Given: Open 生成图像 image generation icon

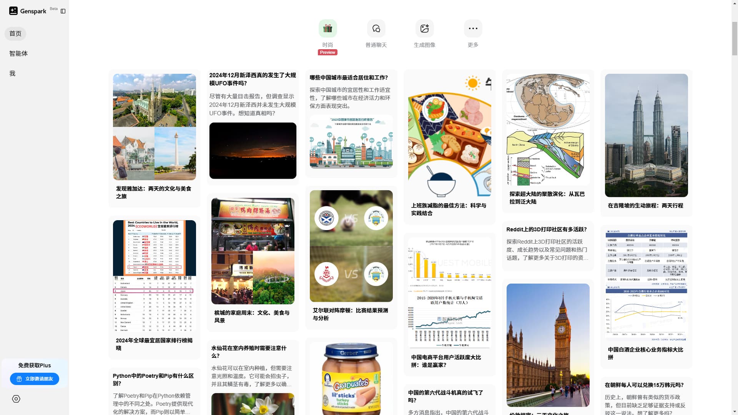Looking at the screenshot, I should (x=424, y=28).
